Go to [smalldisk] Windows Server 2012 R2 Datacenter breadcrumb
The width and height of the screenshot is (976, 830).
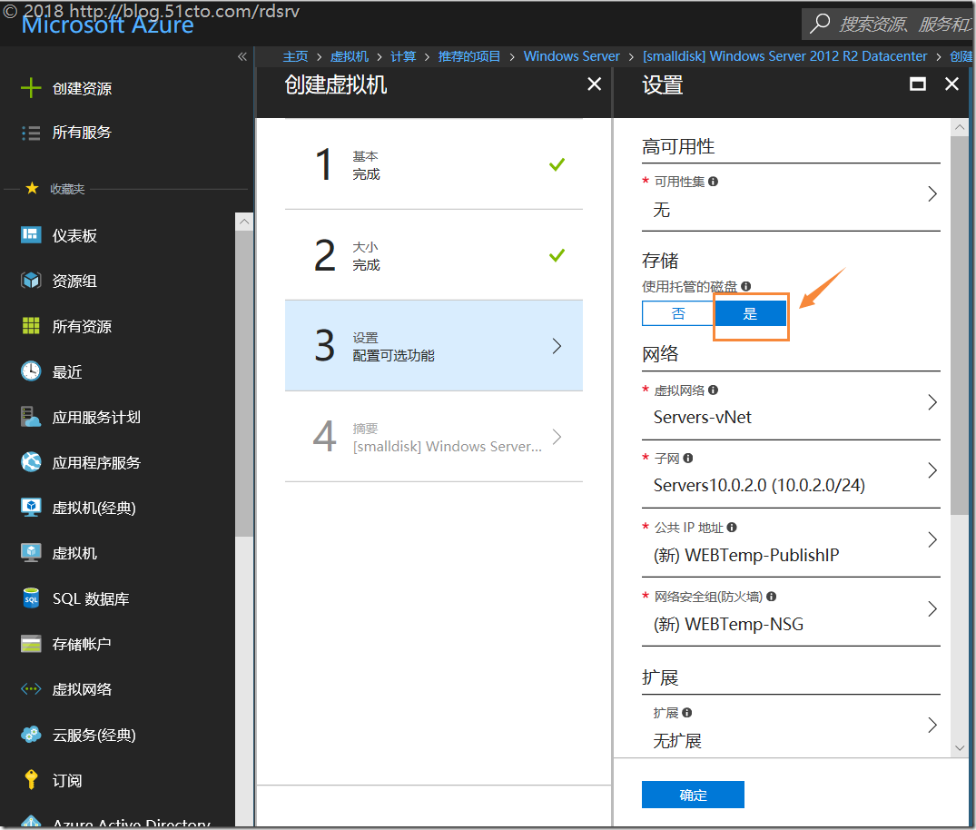tap(785, 56)
